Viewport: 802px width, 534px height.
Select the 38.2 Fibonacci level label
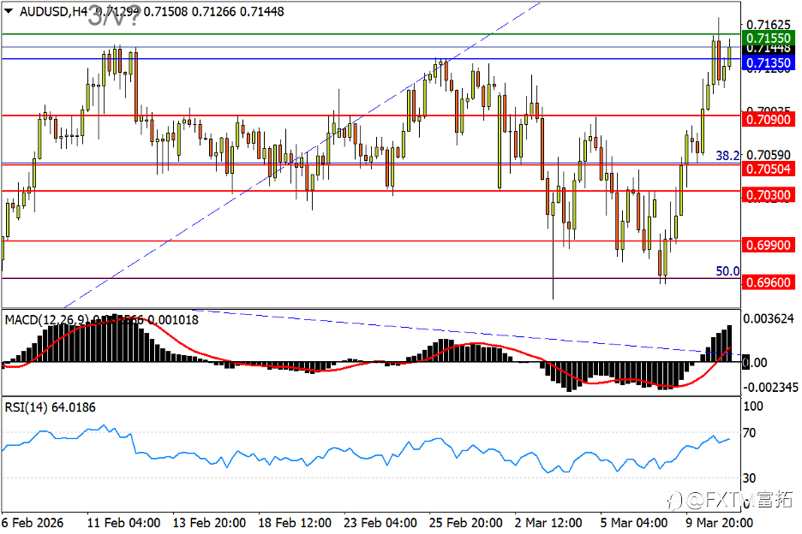727,156
